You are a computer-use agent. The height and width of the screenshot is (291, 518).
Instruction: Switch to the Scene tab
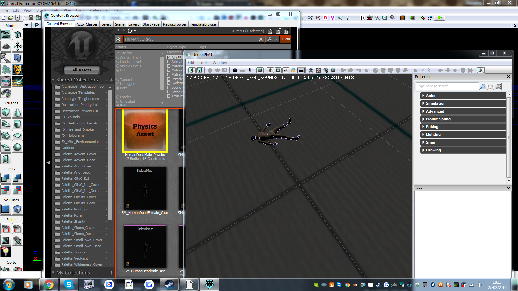pos(120,24)
